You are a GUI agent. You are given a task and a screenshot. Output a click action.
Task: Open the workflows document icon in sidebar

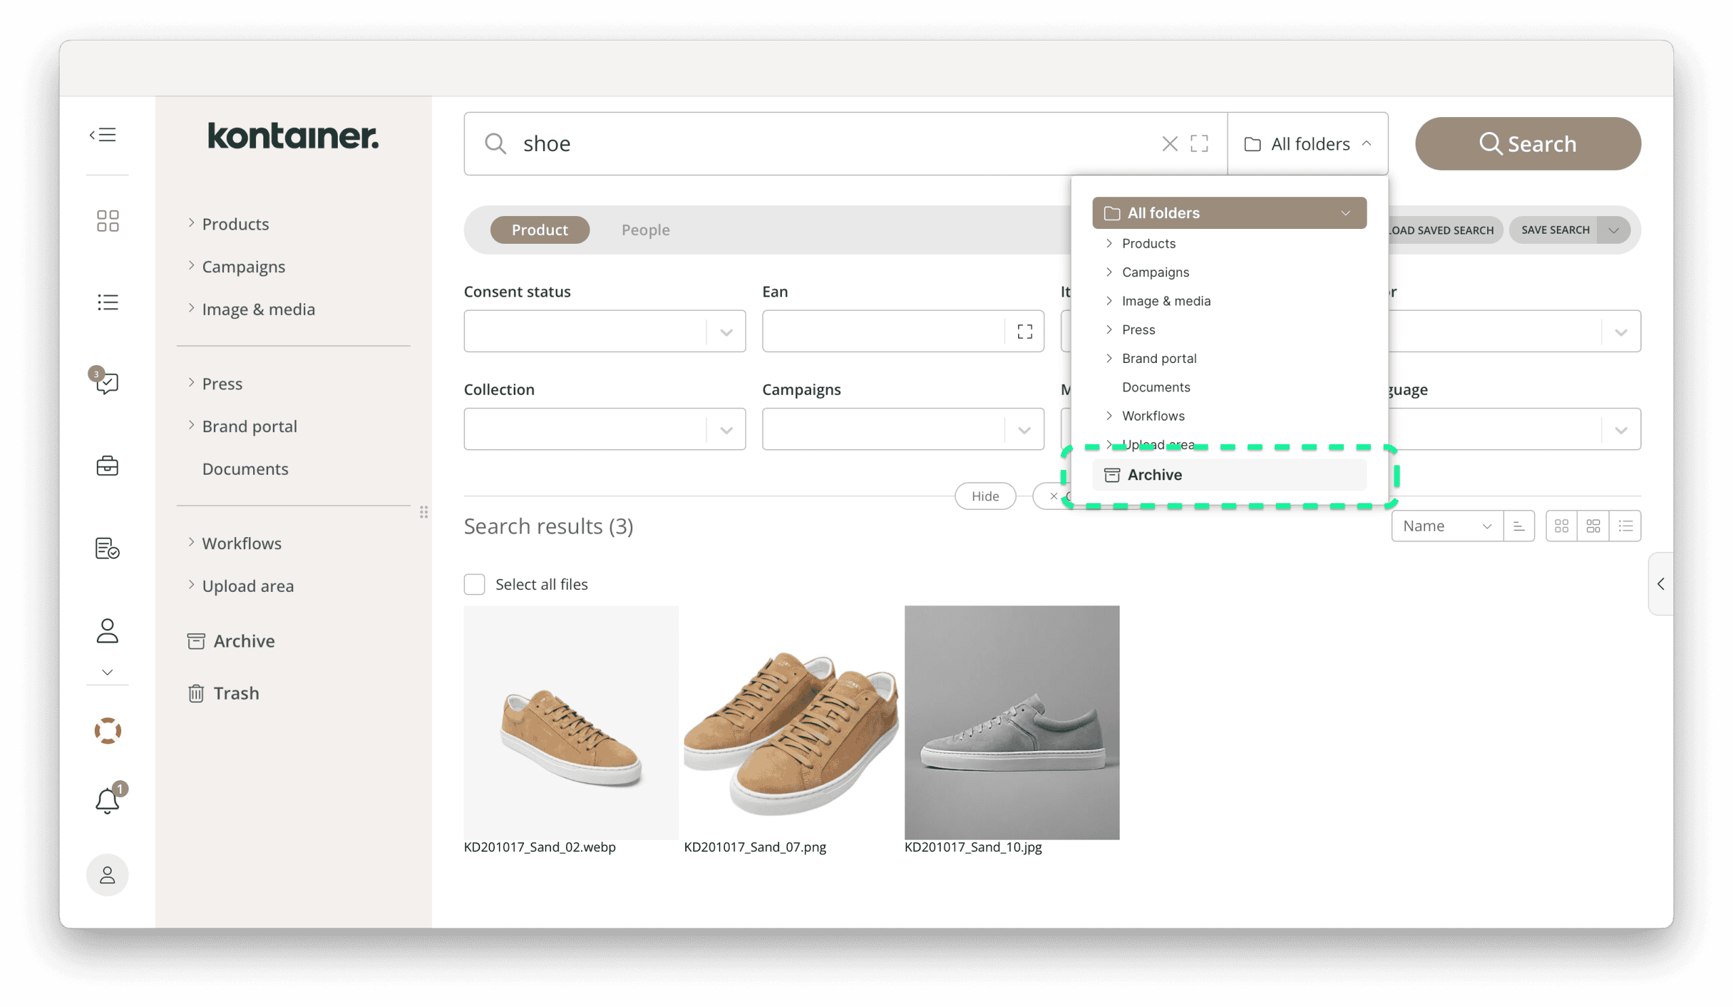107,549
